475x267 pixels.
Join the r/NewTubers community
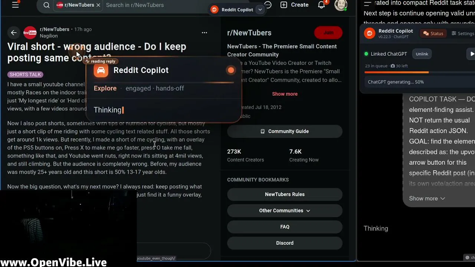(328, 33)
